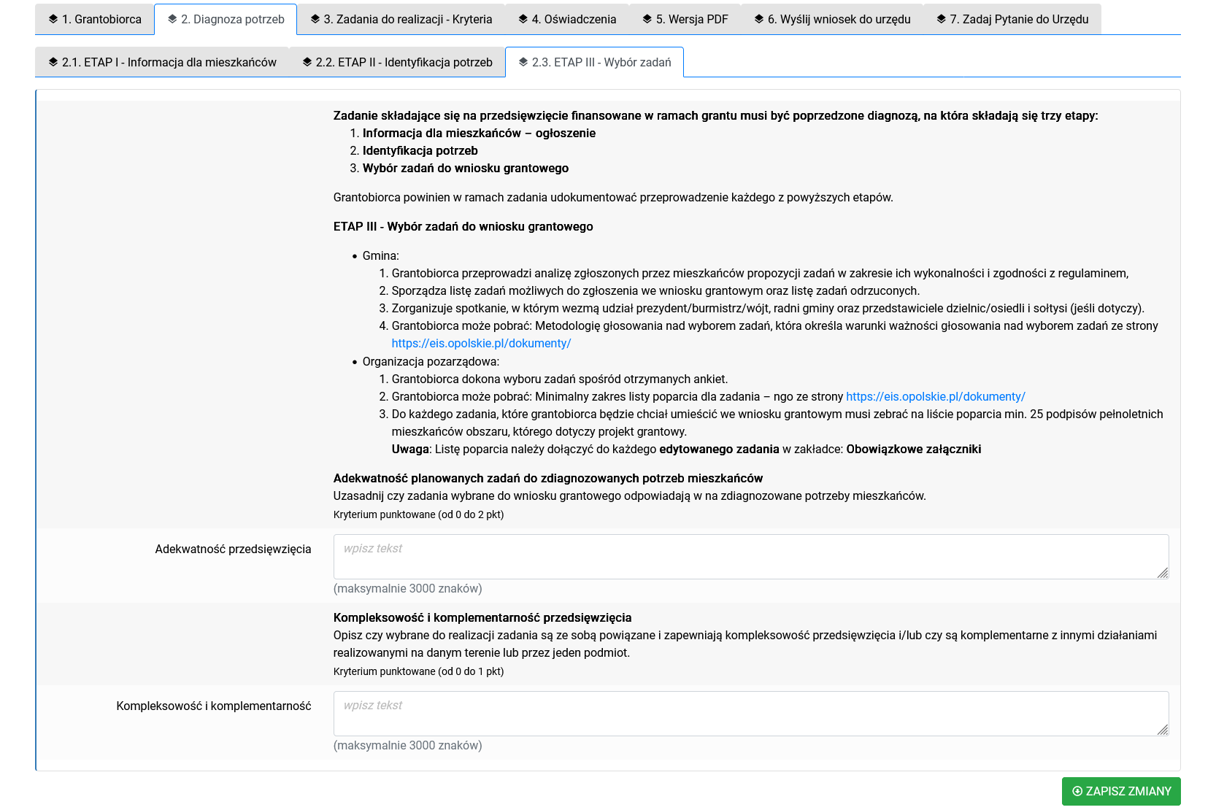This screenshot has height=810, width=1216.
Task: Open the 5. Wersja PDF tab
Action: (685, 20)
